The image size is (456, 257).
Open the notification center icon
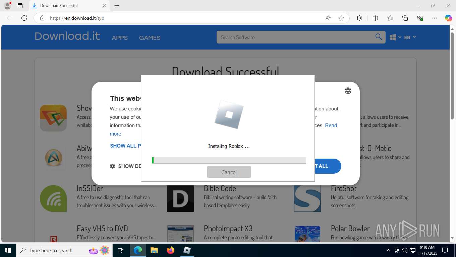pyautogui.click(x=445, y=250)
